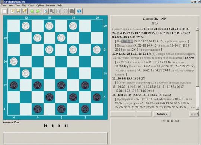
Task: Click the document search toolbar icon
Action: point(46,11)
